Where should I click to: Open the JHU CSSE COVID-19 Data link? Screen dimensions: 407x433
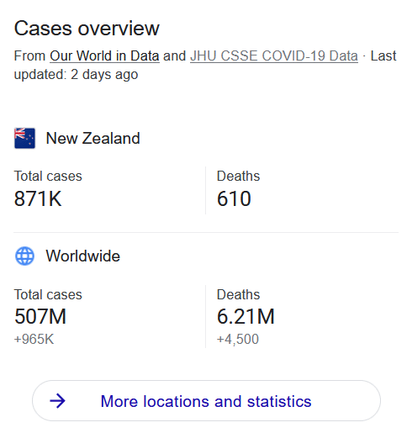pyautogui.click(x=274, y=55)
